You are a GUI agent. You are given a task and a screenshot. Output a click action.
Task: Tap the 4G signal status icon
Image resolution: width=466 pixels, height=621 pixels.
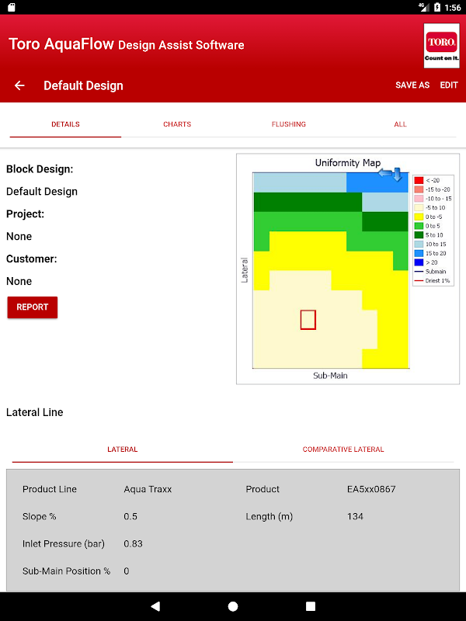424,7
